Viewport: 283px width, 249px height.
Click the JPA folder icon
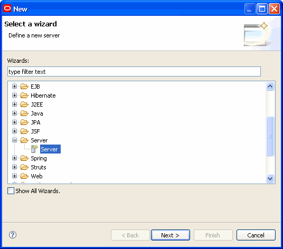pos(24,122)
